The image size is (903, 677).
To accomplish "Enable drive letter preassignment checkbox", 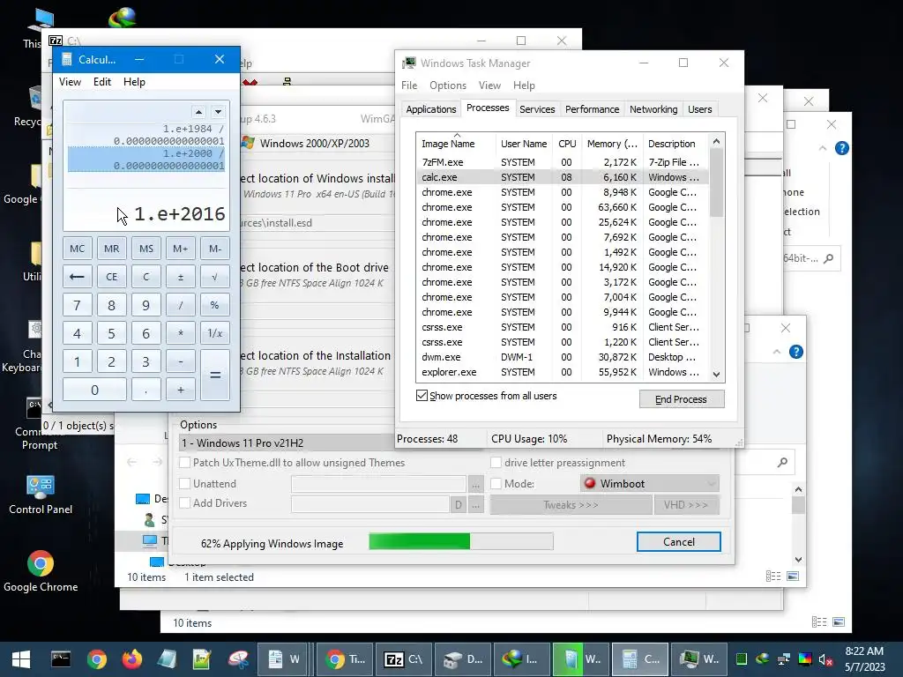I will [x=496, y=462].
